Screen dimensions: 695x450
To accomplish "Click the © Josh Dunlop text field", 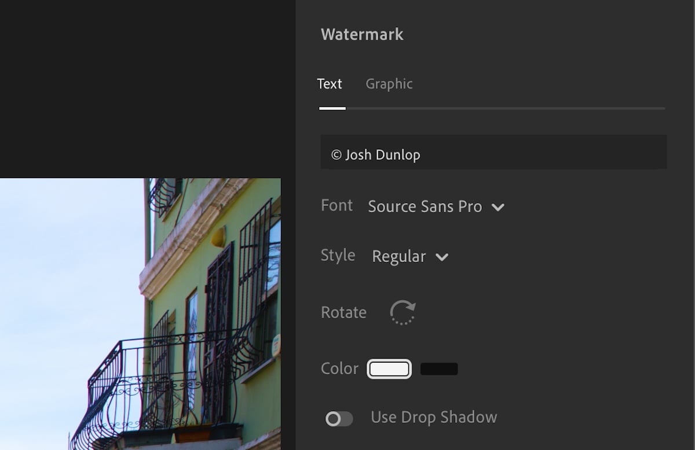I will pos(493,152).
